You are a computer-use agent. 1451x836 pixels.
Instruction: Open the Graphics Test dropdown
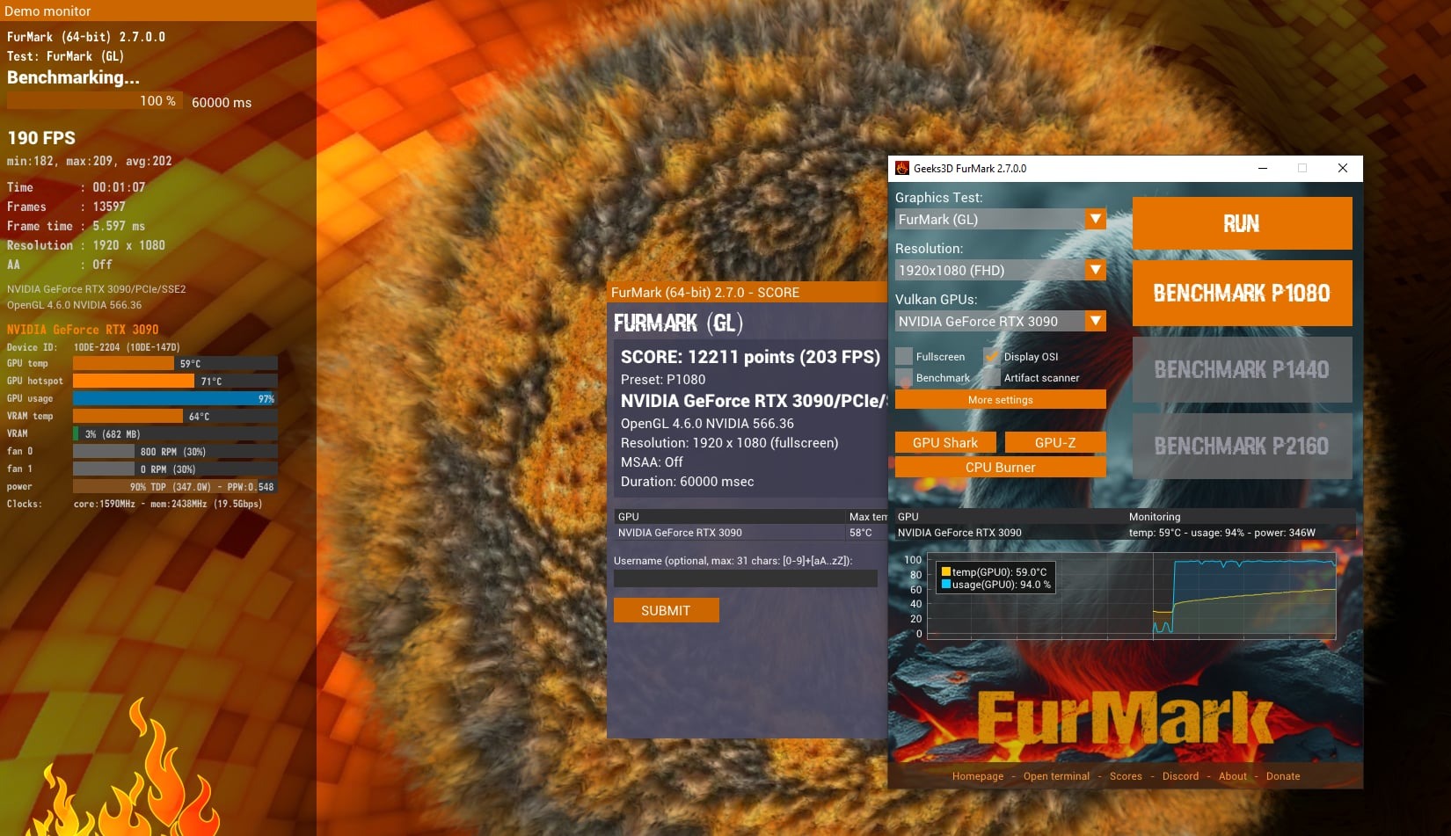1001,219
